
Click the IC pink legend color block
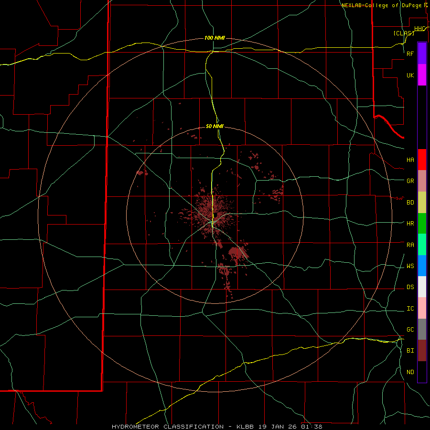(x=422, y=308)
